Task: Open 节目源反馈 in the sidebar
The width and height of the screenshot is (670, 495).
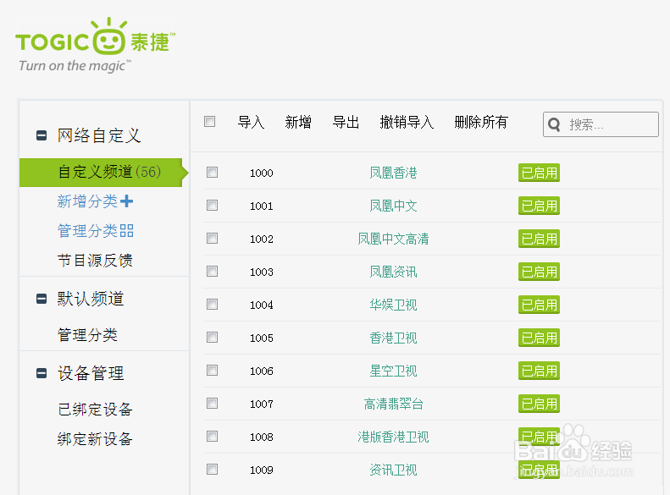Action: coord(95,261)
